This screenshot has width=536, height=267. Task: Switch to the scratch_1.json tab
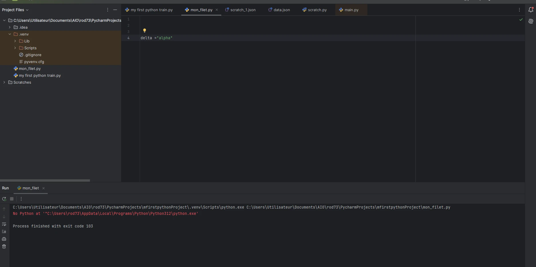click(x=243, y=10)
